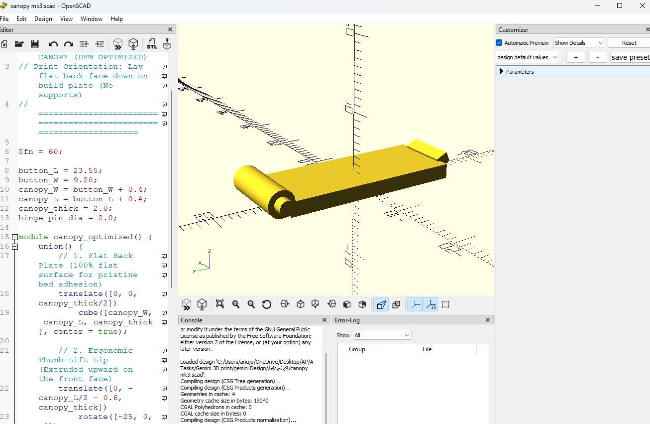Remove the preset with the - button

[x=597, y=57]
